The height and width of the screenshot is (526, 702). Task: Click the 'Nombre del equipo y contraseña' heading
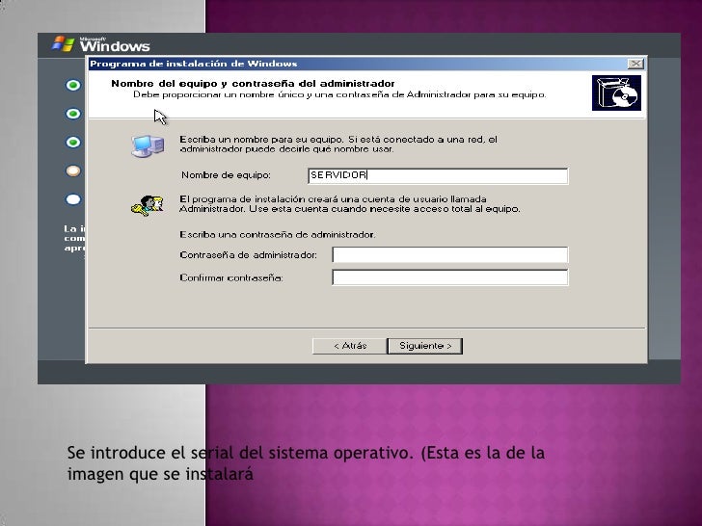[253, 83]
